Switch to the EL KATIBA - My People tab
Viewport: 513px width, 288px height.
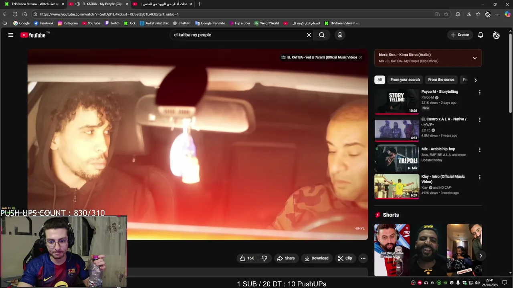(x=99, y=4)
